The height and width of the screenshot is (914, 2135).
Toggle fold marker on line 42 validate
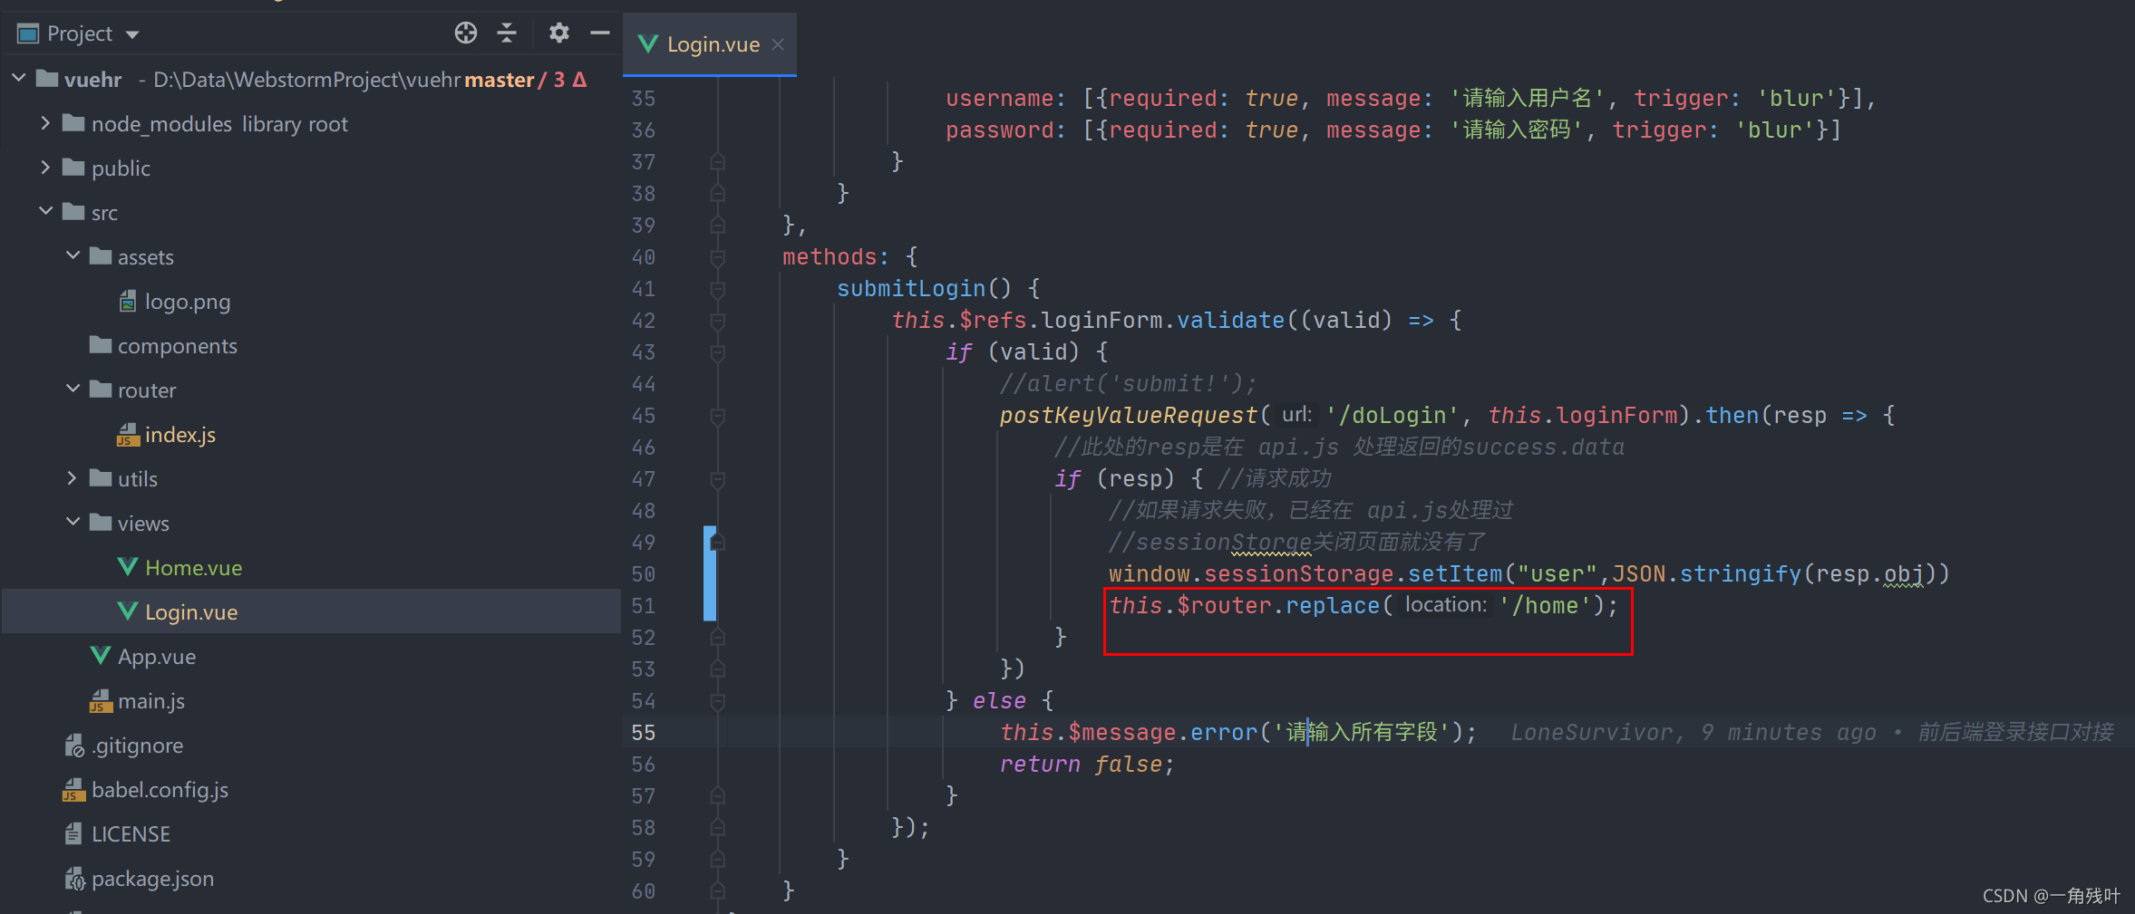pyautogui.click(x=717, y=321)
